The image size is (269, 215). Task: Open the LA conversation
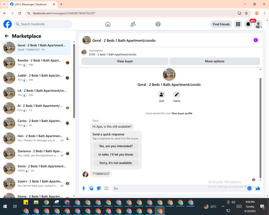pos(36,93)
